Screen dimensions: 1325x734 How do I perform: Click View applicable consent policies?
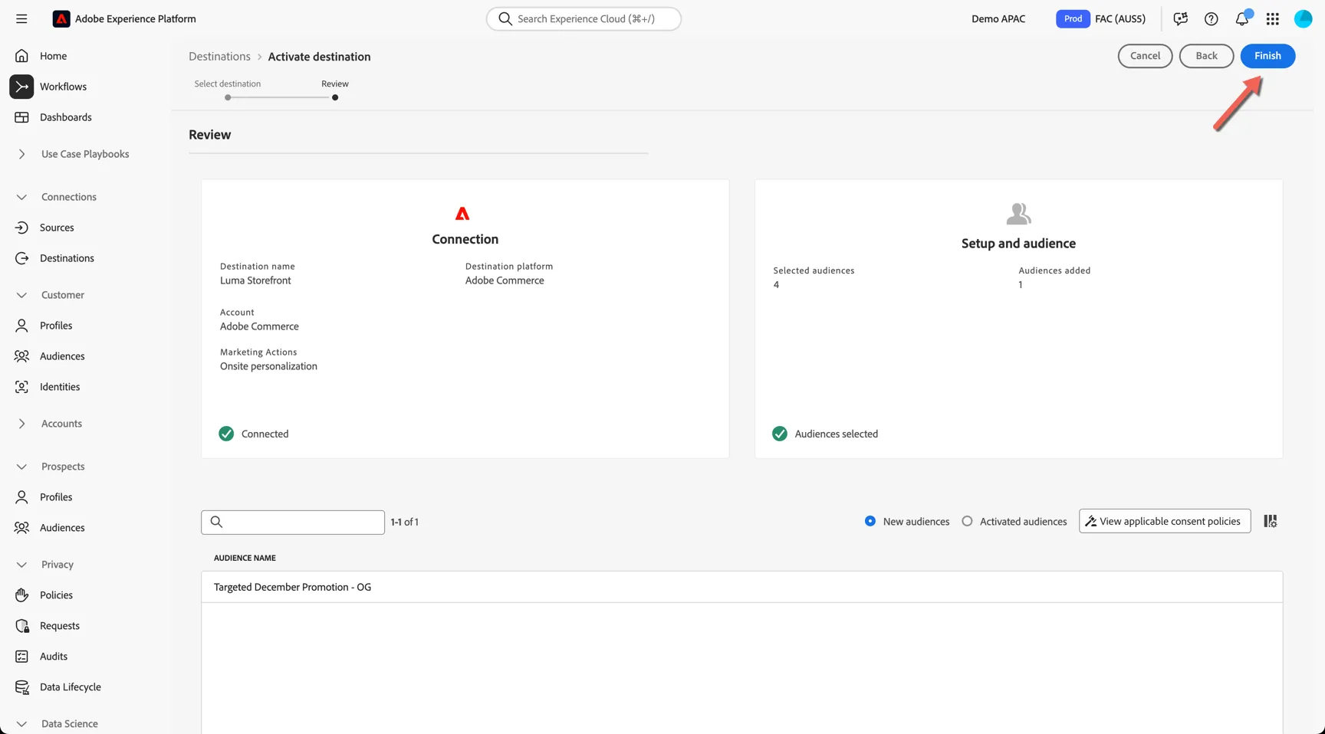coord(1165,521)
